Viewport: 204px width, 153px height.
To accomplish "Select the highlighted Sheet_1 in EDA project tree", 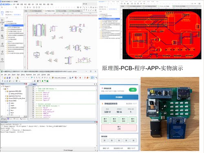I will [14, 25].
